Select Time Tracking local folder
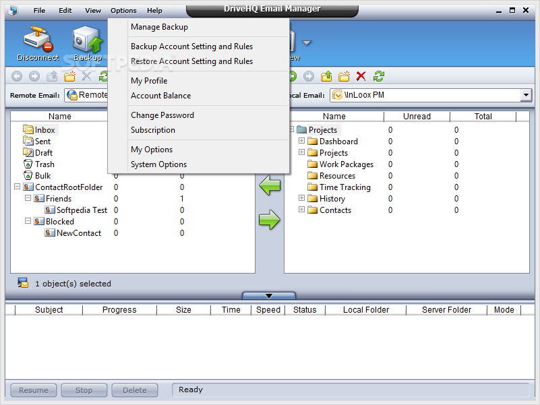Viewport: 540px width, 405px height. [345, 187]
